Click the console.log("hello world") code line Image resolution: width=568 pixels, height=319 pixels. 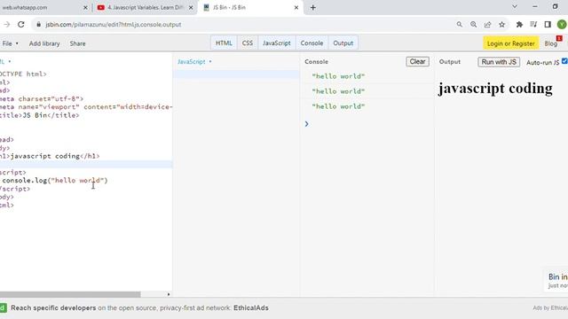[x=55, y=181]
